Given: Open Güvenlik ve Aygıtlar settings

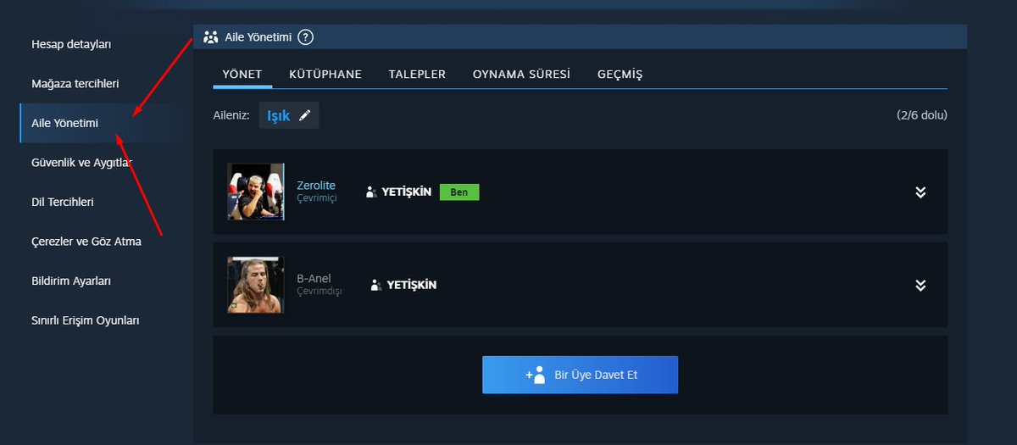Looking at the screenshot, I should point(81,163).
